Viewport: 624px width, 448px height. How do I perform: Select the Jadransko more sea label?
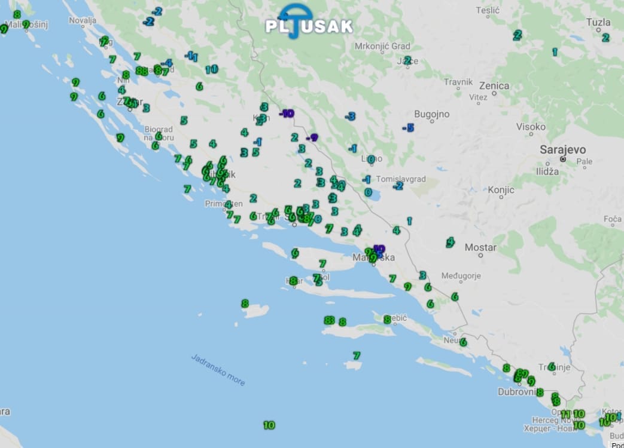tap(218, 370)
